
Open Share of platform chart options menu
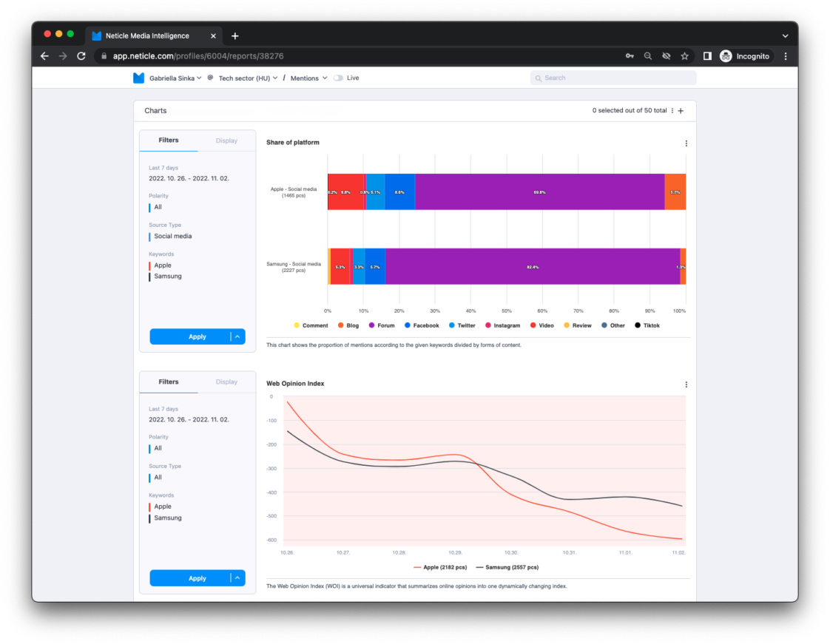pos(686,143)
